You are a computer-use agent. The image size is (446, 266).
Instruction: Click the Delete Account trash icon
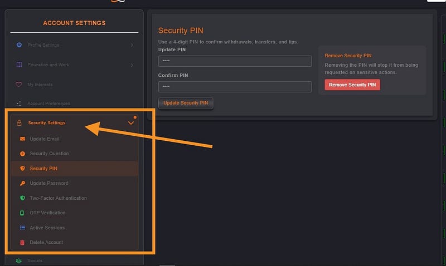(22, 242)
